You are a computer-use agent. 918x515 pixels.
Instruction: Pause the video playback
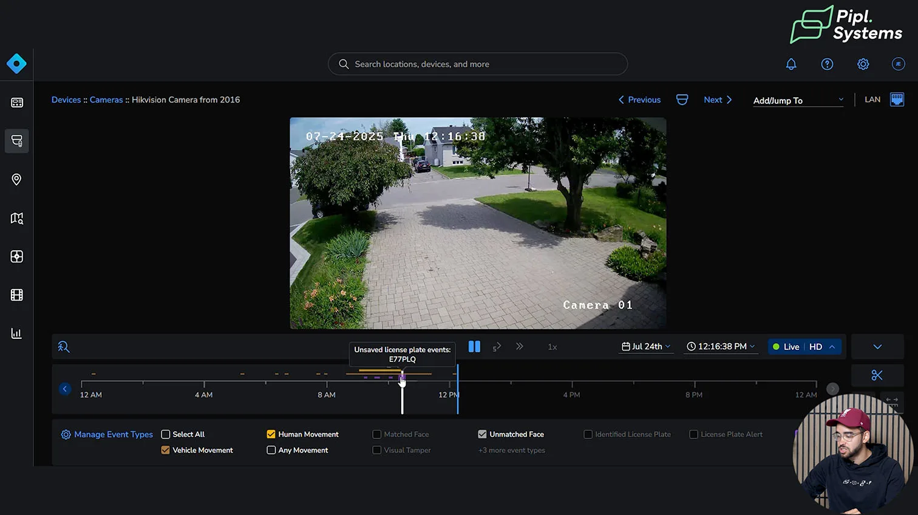pyautogui.click(x=474, y=347)
